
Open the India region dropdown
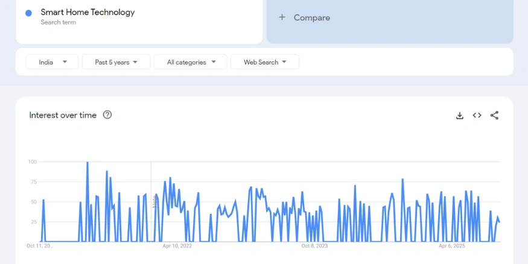52,62
